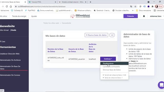Toggle the Gestionar dropdown button
164x92 pixels.
point(108,59)
